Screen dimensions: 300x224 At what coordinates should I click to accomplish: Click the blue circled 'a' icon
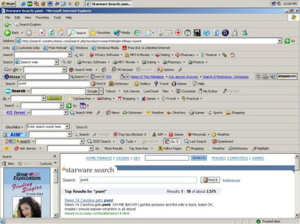pyautogui.click(x=225, y=33)
